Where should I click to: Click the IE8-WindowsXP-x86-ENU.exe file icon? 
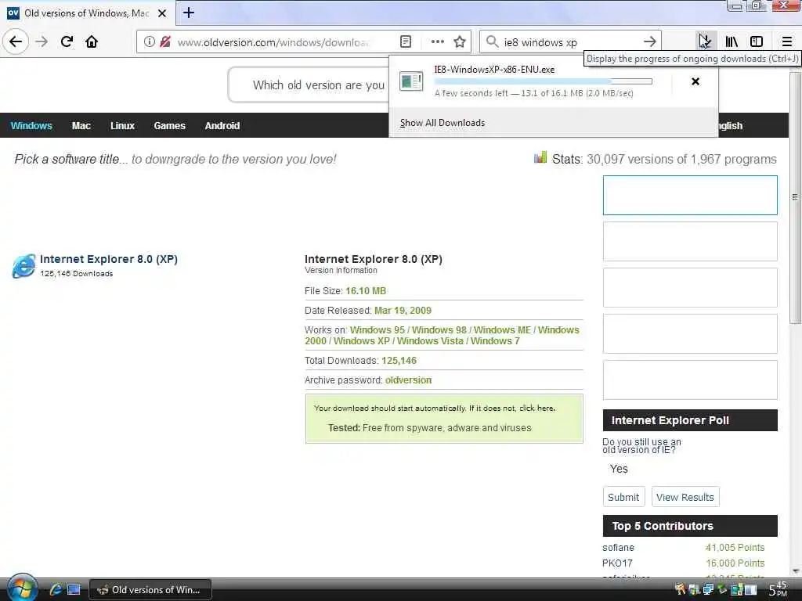[x=411, y=81]
